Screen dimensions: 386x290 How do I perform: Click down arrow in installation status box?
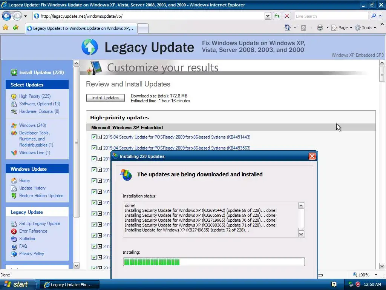coord(301,234)
